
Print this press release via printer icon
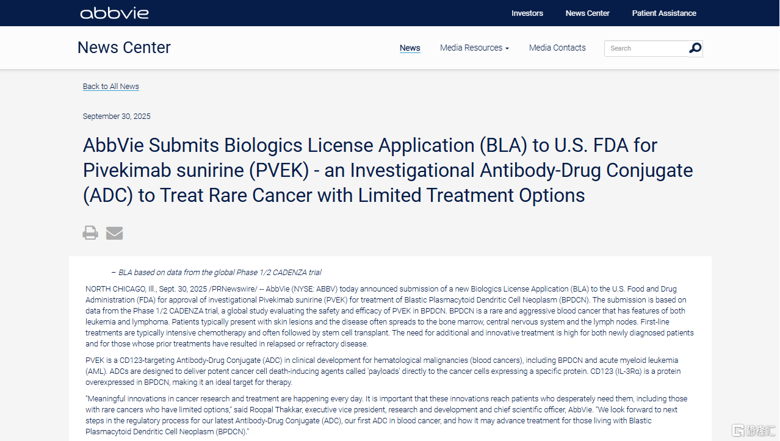tap(90, 232)
